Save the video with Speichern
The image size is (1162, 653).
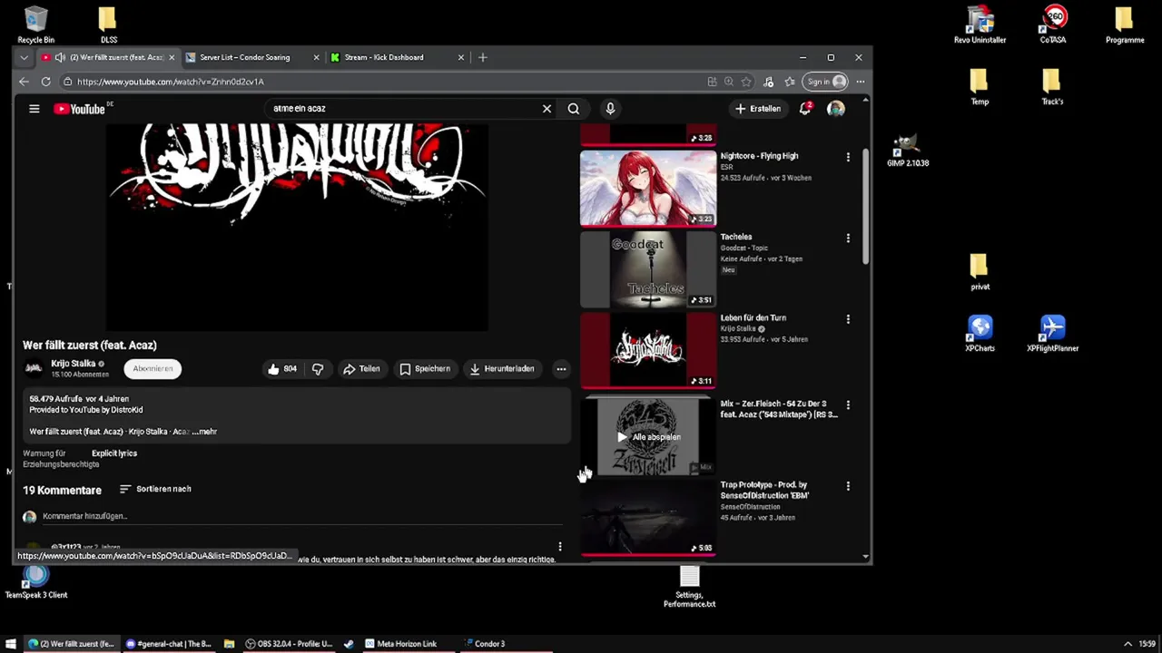(x=425, y=369)
